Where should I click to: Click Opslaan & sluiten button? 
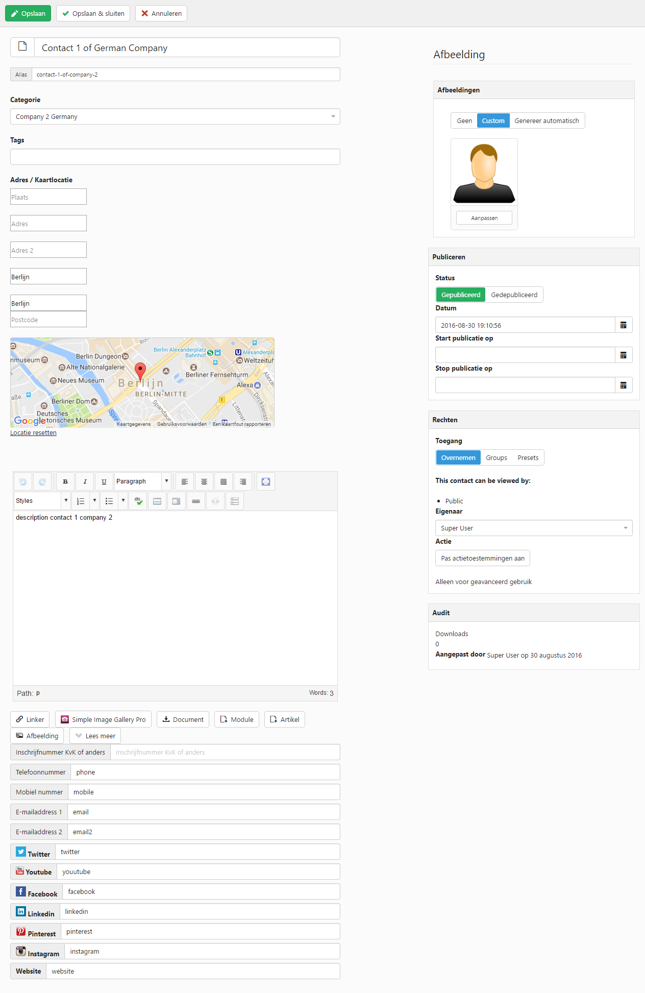click(x=93, y=14)
